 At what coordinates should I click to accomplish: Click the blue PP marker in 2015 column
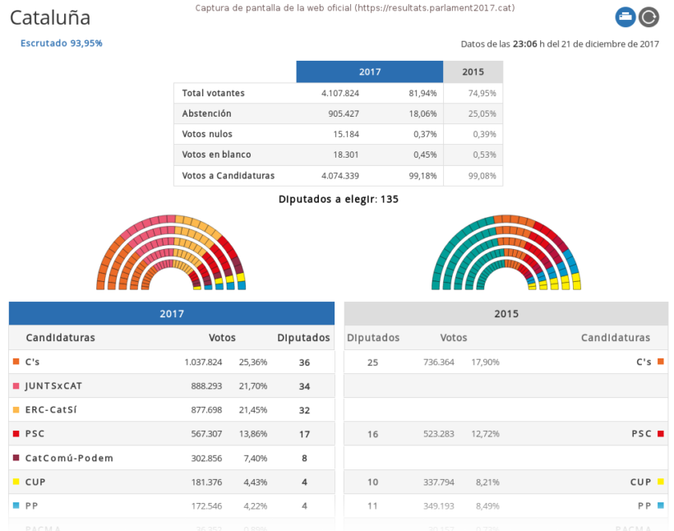[x=660, y=506]
